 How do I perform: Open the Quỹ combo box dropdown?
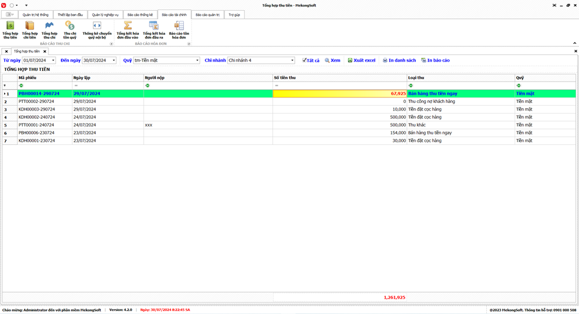(x=197, y=60)
